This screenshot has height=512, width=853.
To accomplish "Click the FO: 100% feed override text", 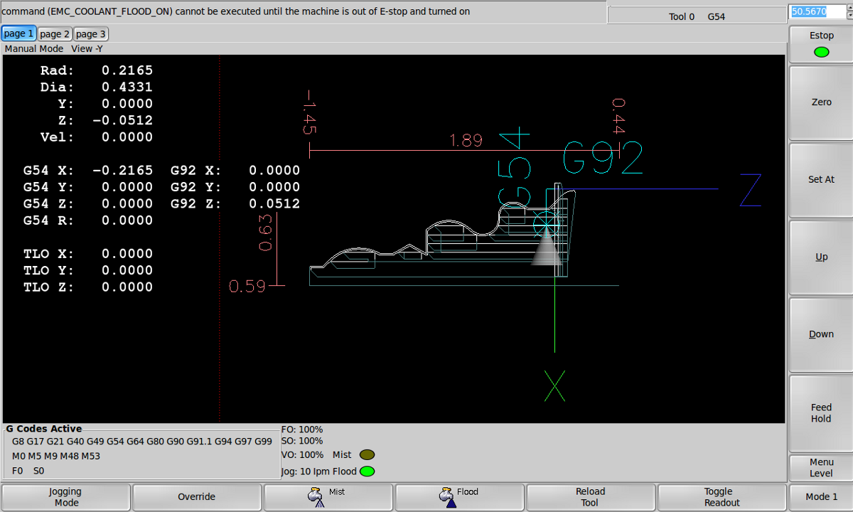I will [x=302, y=430].
